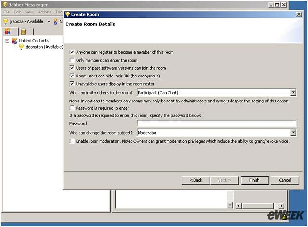Minimize the Jabber Messenger window
The width and height of the screenshot is (308, 227).
coord(271,4)
